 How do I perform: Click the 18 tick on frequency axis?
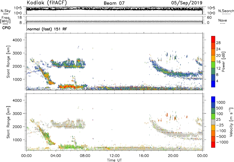[20, 18]
